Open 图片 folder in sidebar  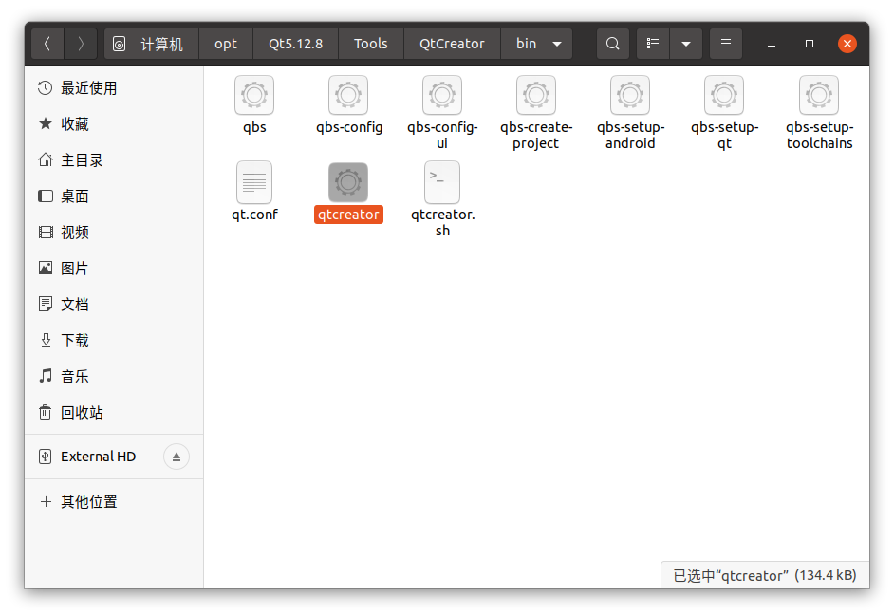pyautogui.click(x=114, y=268)
